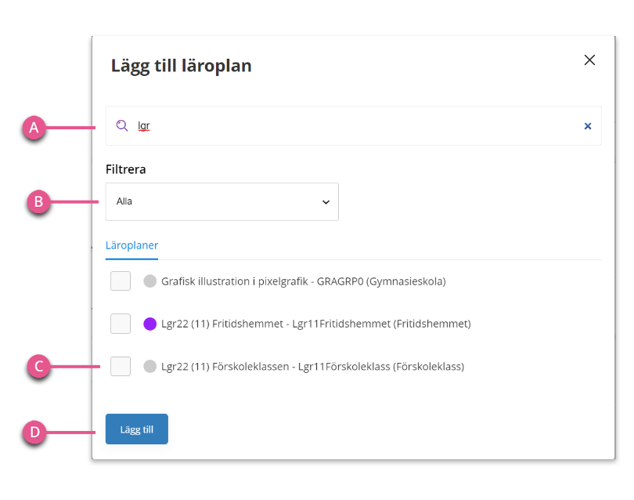Select Lgr22 (11) Förskoleklassen label text

(x=312, y=367)
